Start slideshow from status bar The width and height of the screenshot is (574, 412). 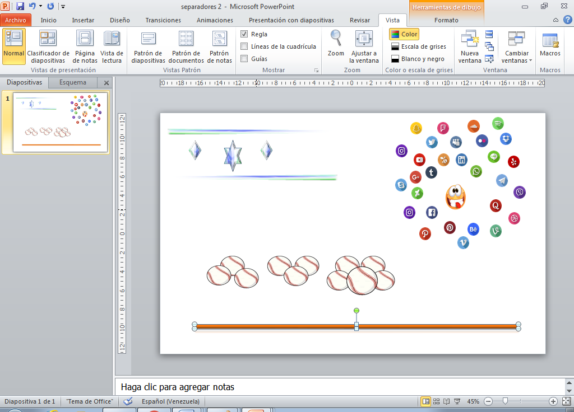[457, 401]
